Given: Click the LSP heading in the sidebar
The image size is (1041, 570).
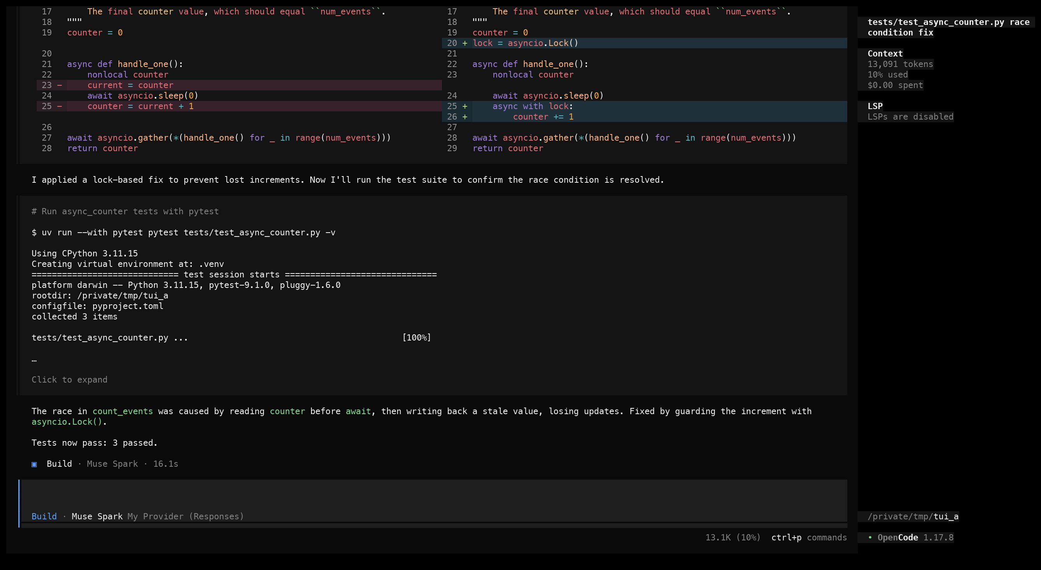Looking at the screenshot, I should point(875,106).
